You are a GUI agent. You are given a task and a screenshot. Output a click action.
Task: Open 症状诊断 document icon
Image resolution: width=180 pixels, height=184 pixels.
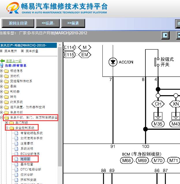(x=16, y=174)
